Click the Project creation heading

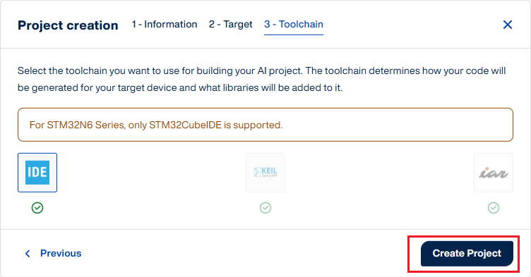coord(68,25)
